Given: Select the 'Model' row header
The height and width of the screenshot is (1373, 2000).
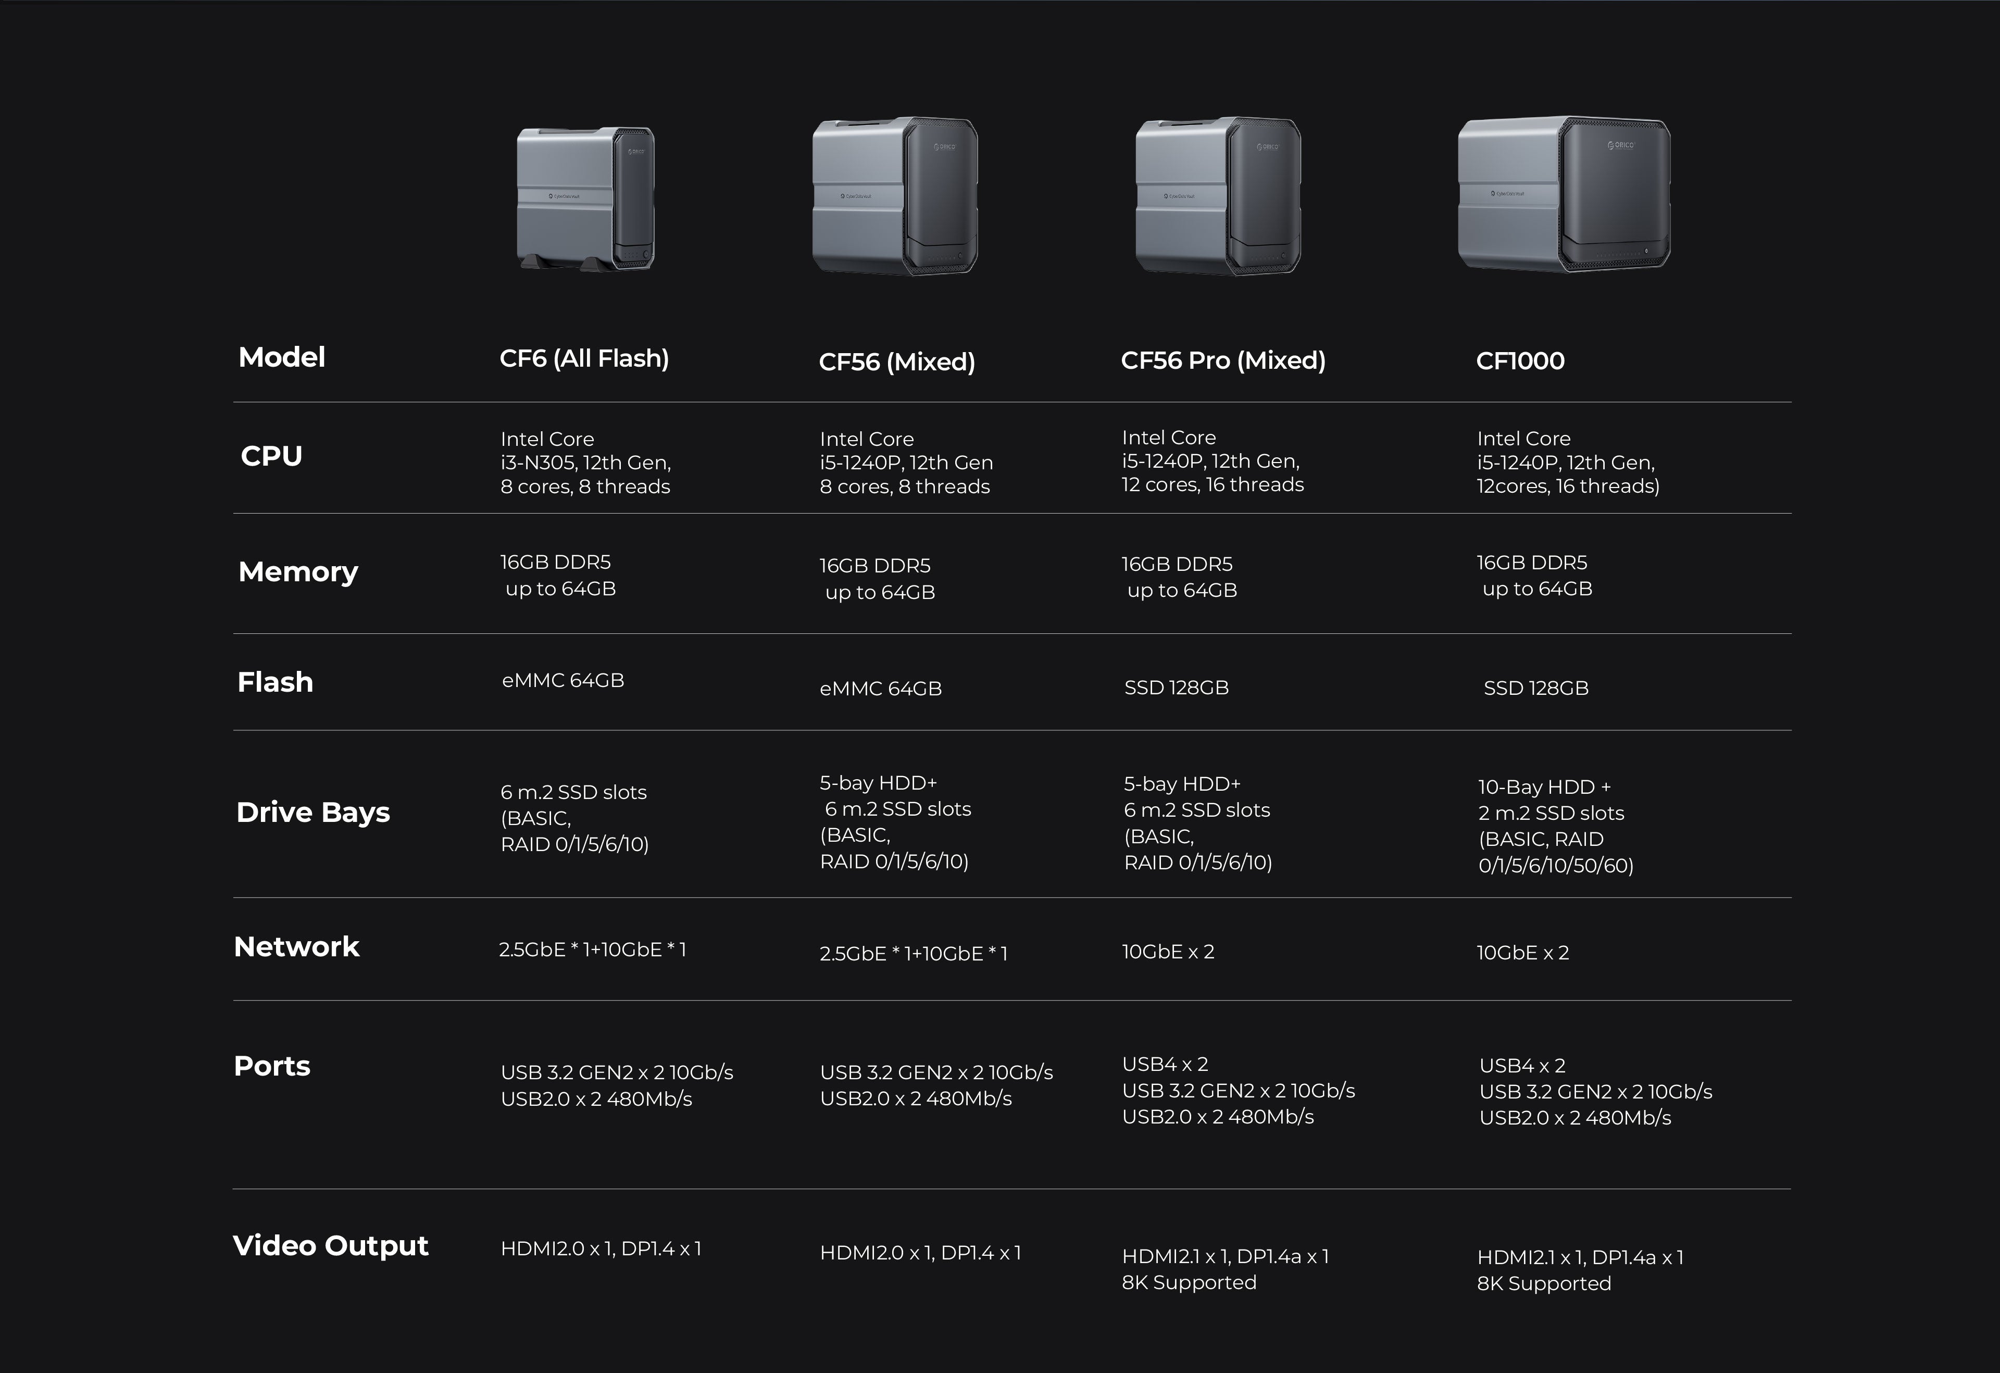Looking at the screenshot, I should [281, 357].
